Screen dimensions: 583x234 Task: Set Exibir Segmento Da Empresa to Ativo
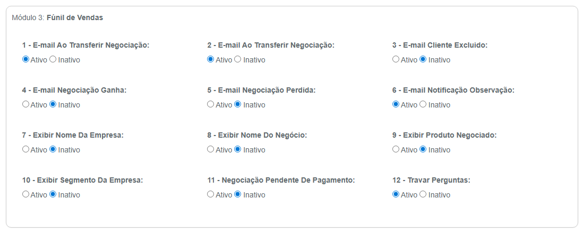tap(25, 194)
